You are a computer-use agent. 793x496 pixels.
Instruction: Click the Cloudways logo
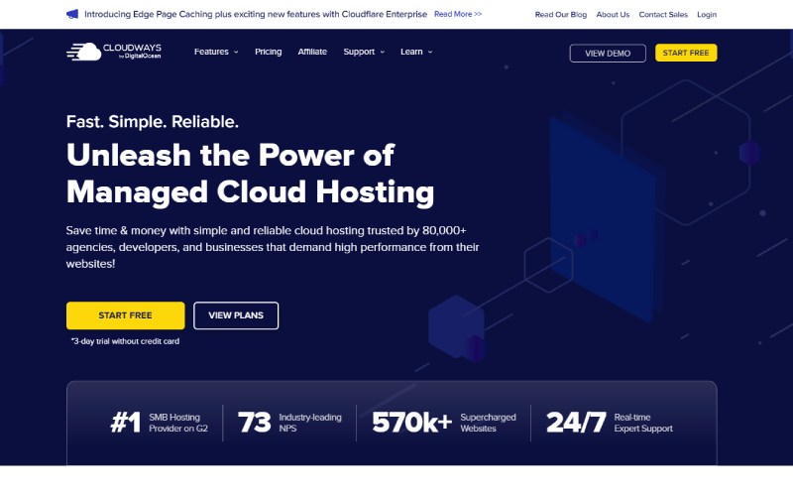pos(114,52)
